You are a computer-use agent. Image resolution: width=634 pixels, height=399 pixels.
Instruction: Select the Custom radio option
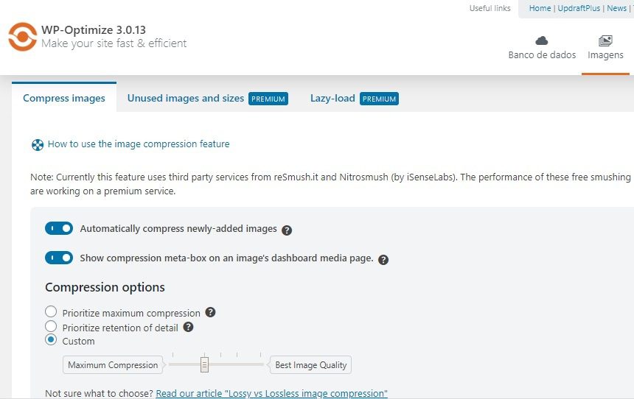51,339
